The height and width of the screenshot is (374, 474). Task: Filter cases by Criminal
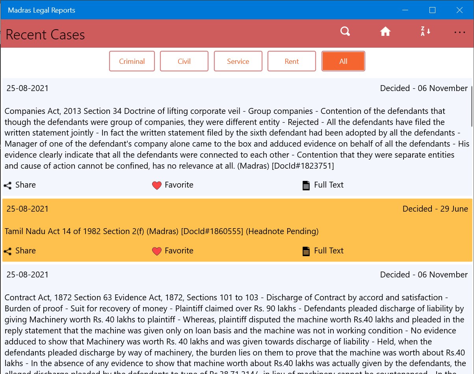pos(132,61)
